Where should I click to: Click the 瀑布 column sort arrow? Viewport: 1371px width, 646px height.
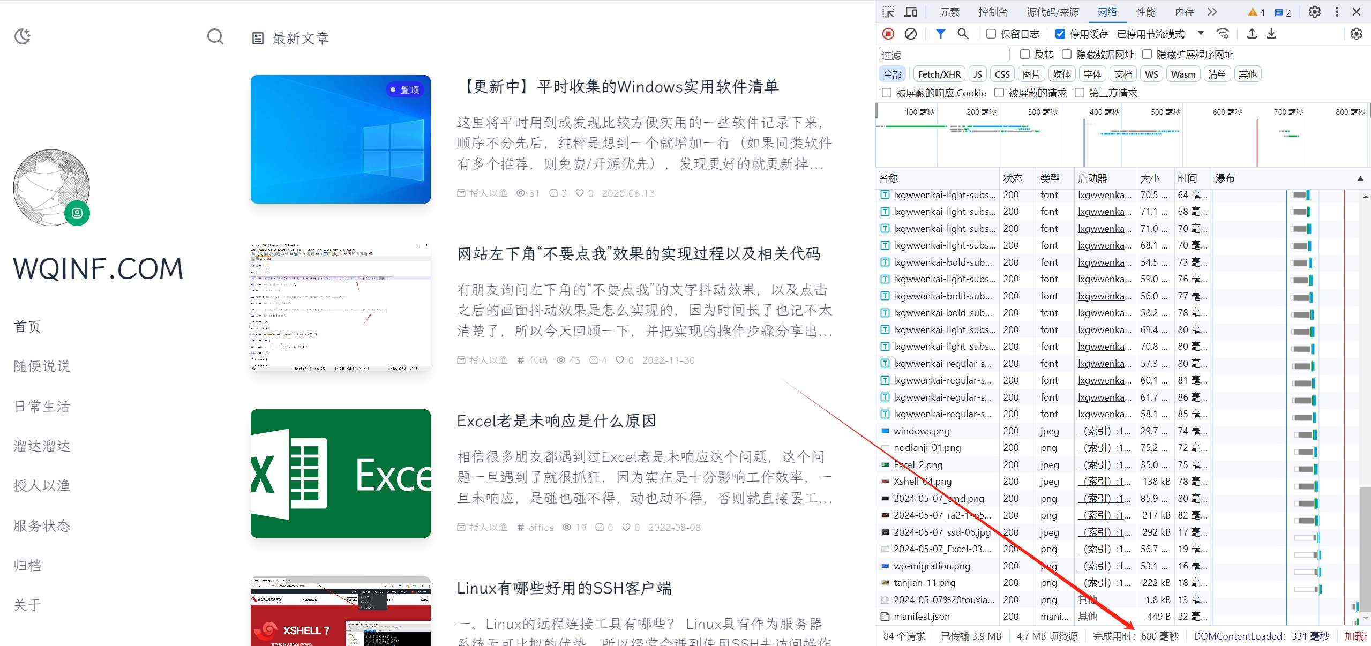point(1360,178)
